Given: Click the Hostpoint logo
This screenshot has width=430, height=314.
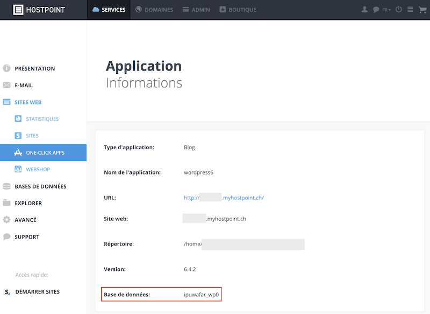Looking at the screenshot, I should (39, 10).
